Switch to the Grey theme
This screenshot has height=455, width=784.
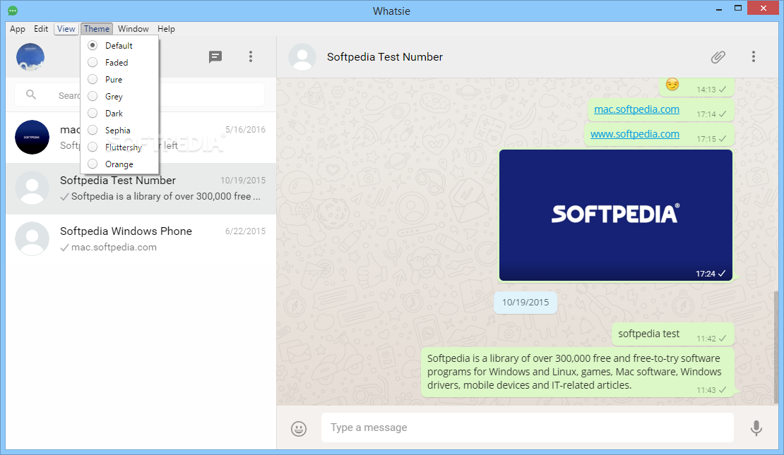coord(119,97)
